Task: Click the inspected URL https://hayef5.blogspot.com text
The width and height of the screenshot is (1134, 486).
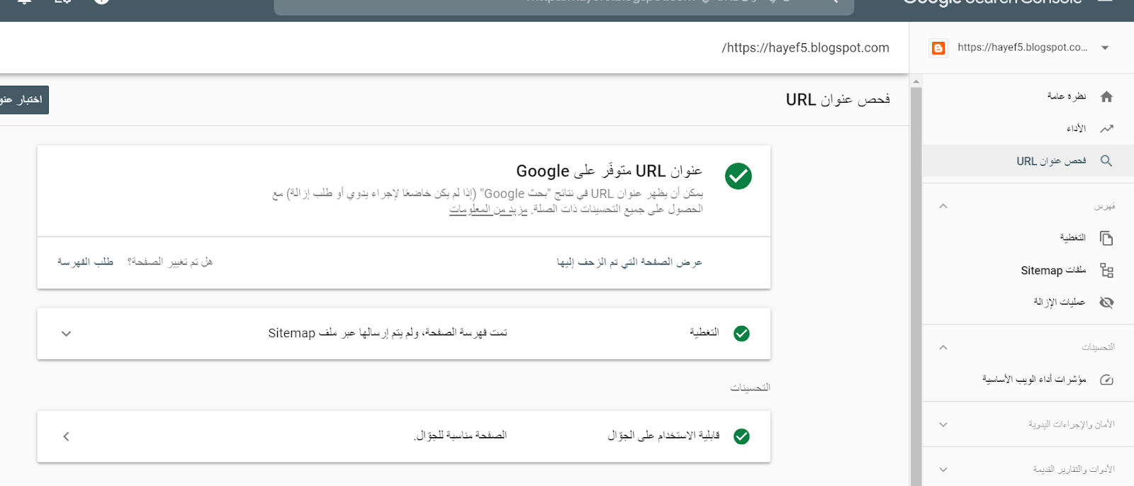Action: coord(805,47)
